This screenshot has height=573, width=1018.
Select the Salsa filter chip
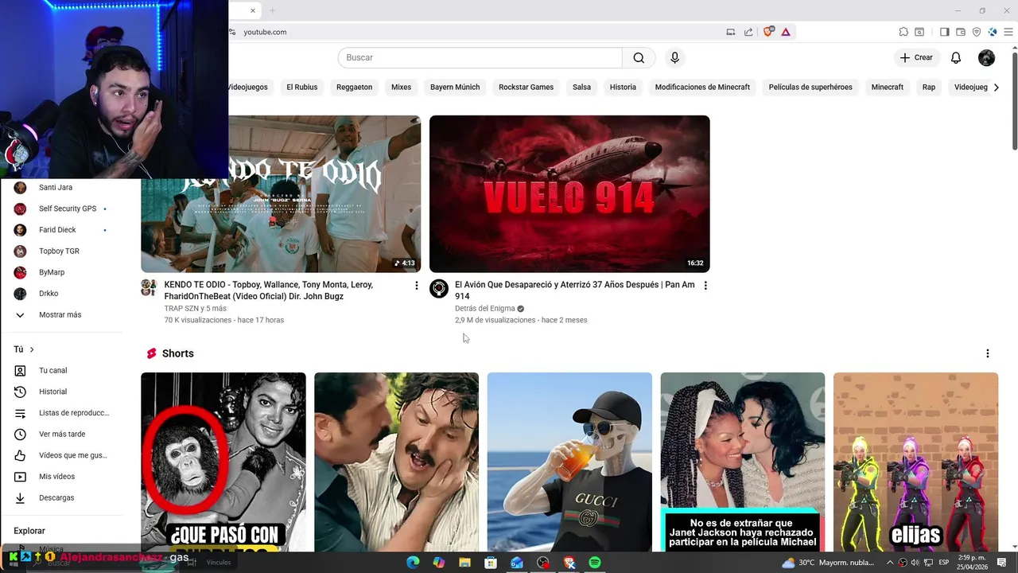click(581, 87)
